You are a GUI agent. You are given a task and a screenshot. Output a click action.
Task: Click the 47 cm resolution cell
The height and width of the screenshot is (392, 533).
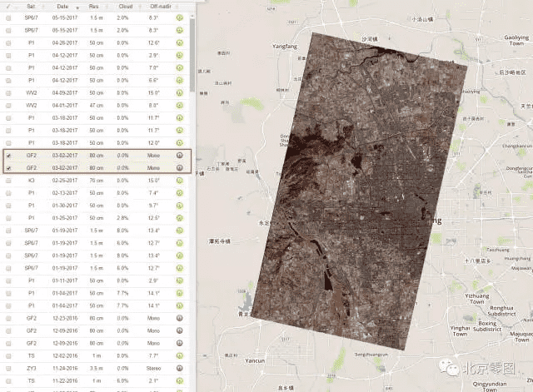97,106
